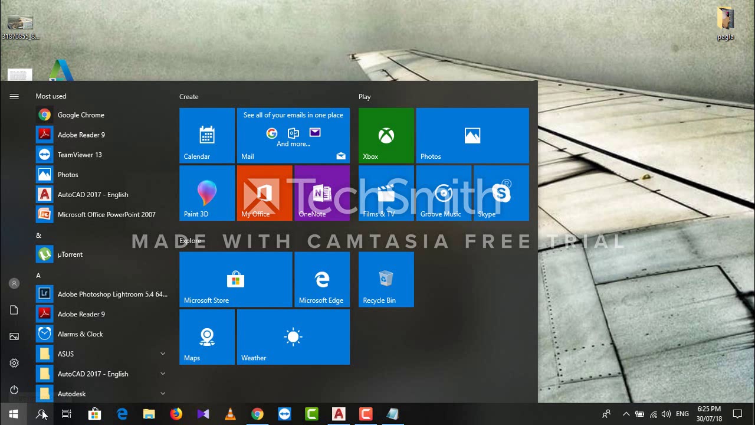
Task: Click the Power icon in Start sidebar
Action: pos(14,390)
